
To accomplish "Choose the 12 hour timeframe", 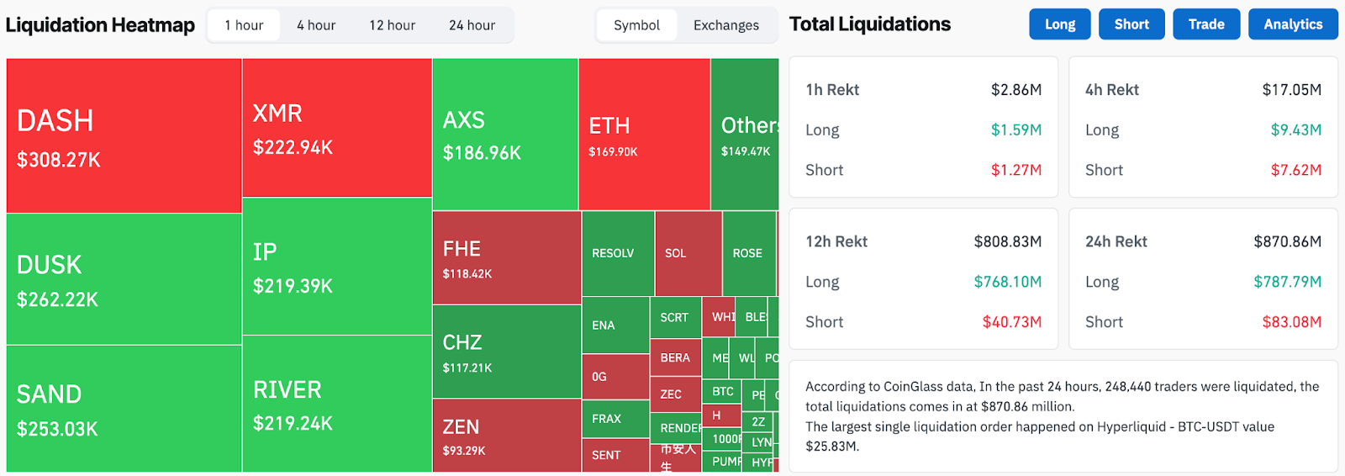I will [392, 25].
